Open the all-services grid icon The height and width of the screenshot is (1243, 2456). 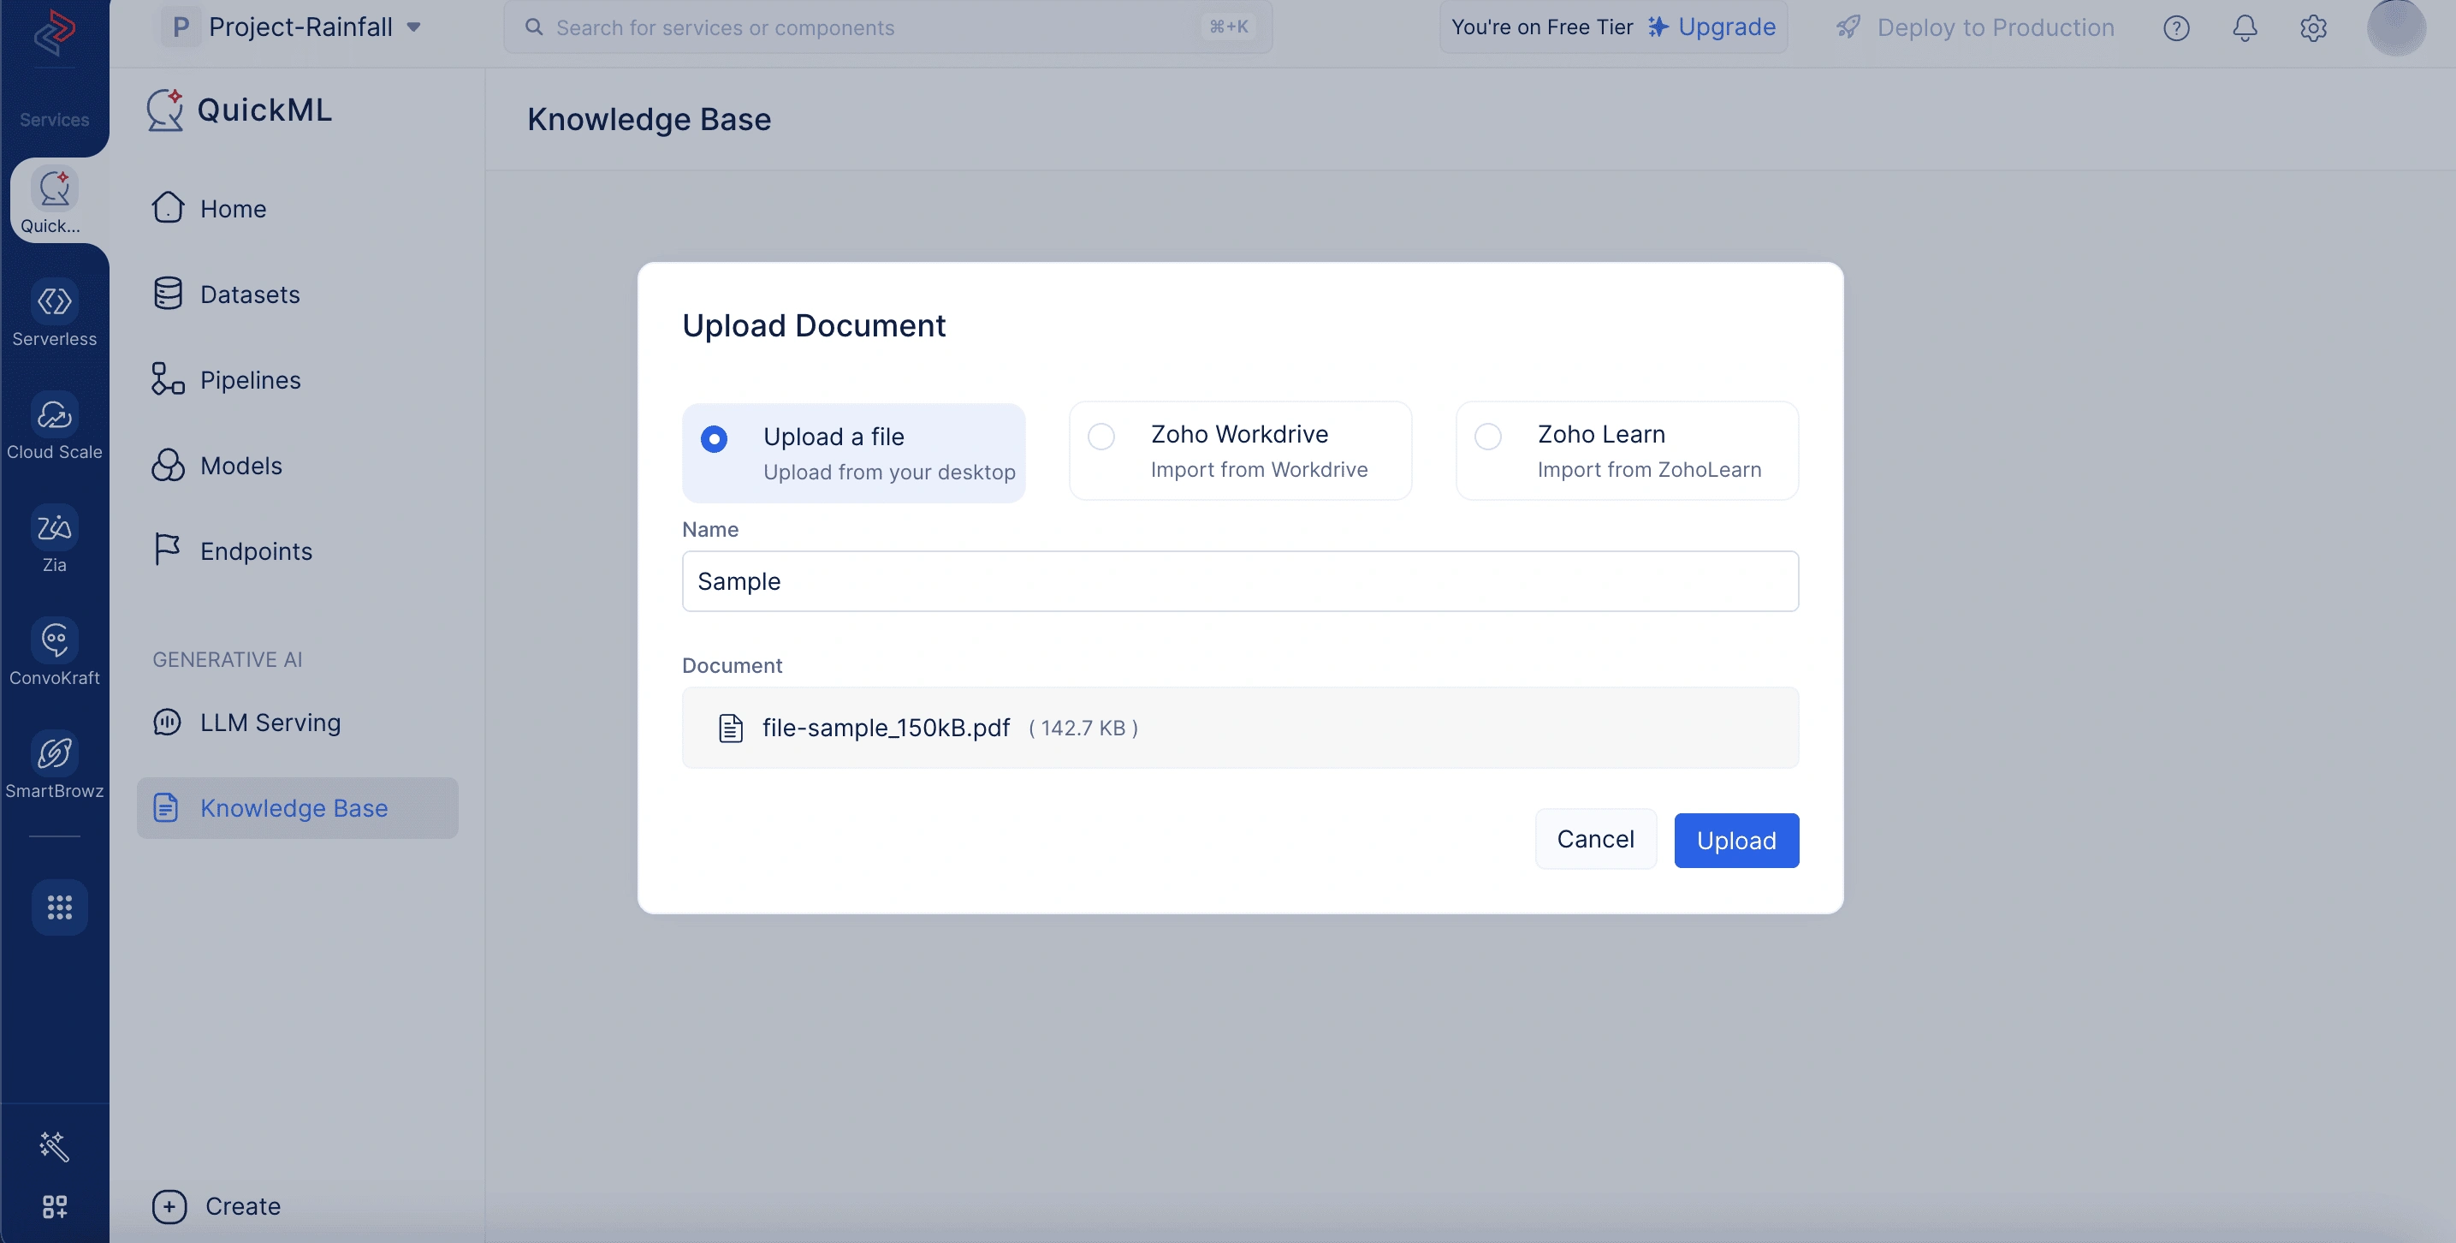[x=59, y=907]
